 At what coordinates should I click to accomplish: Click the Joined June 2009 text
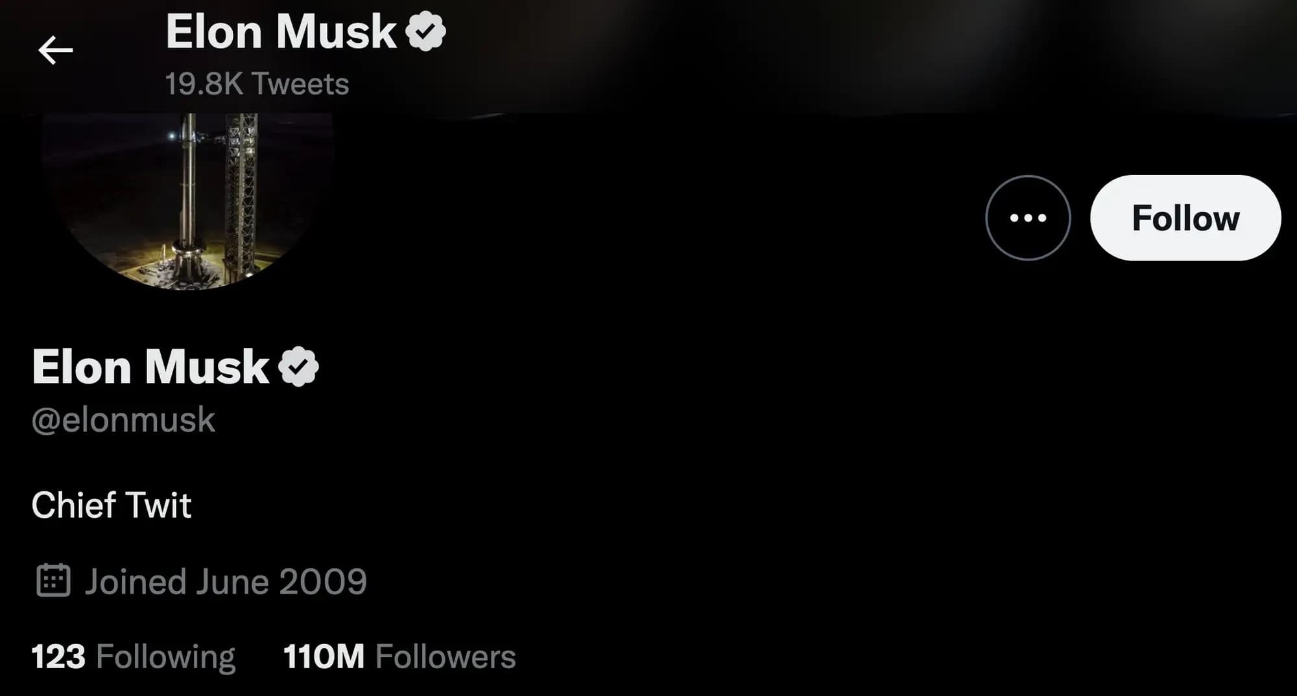click(x=226, y=581)
